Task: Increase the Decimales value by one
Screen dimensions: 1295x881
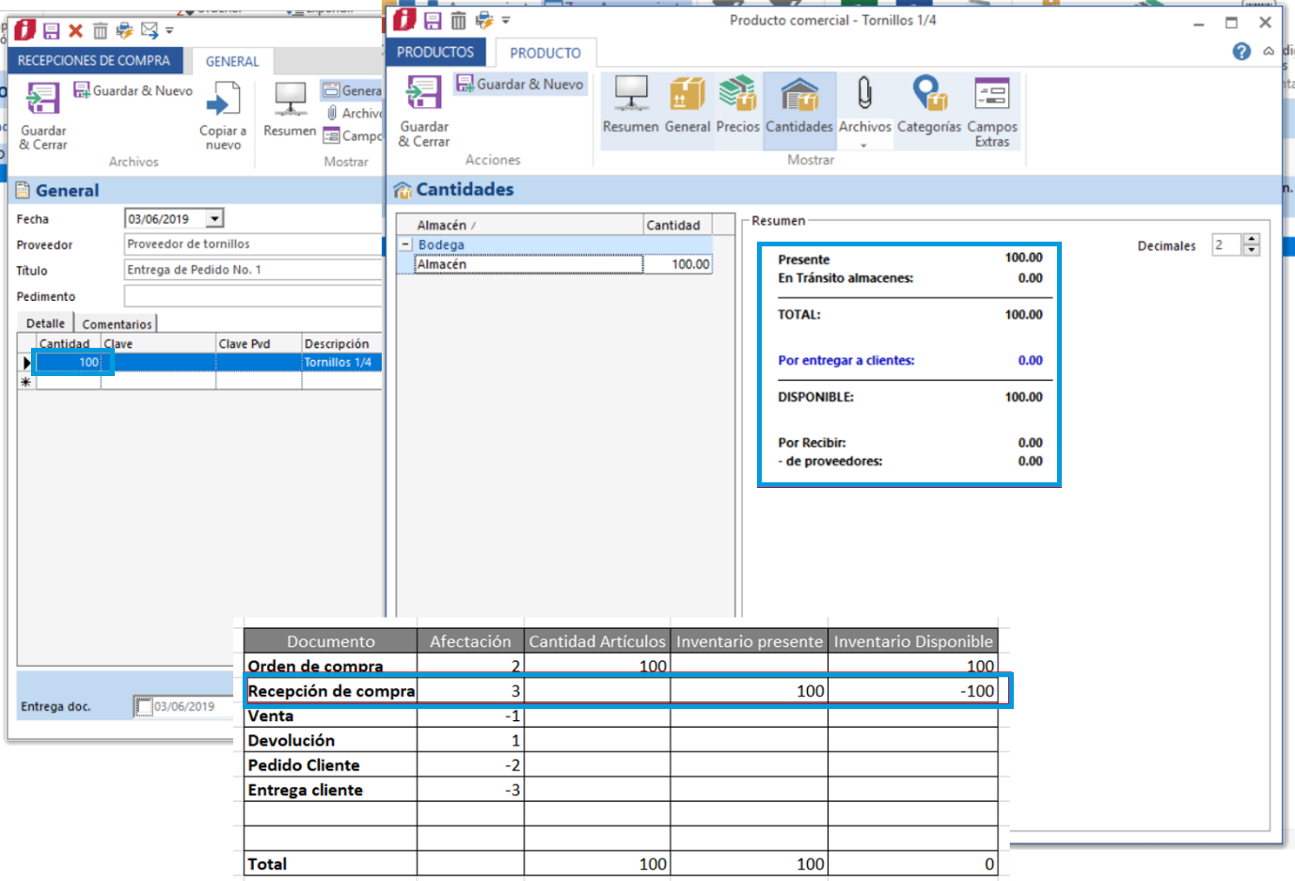Action: click(x=1251, y=240)
